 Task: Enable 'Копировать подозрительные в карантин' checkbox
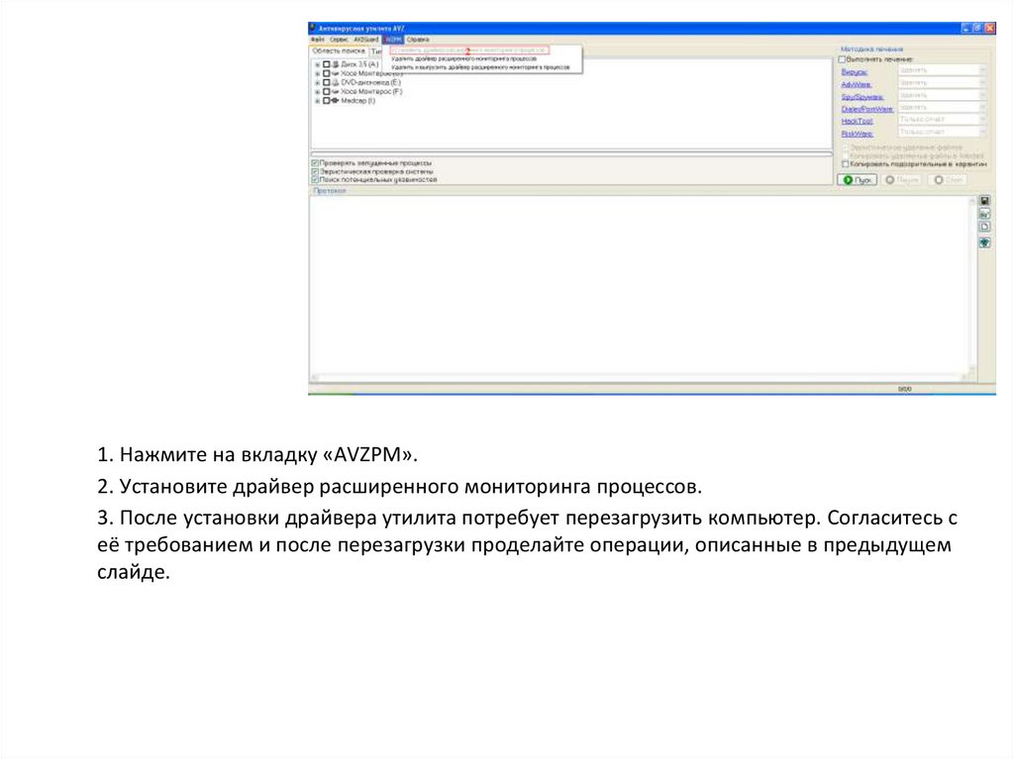844,164
